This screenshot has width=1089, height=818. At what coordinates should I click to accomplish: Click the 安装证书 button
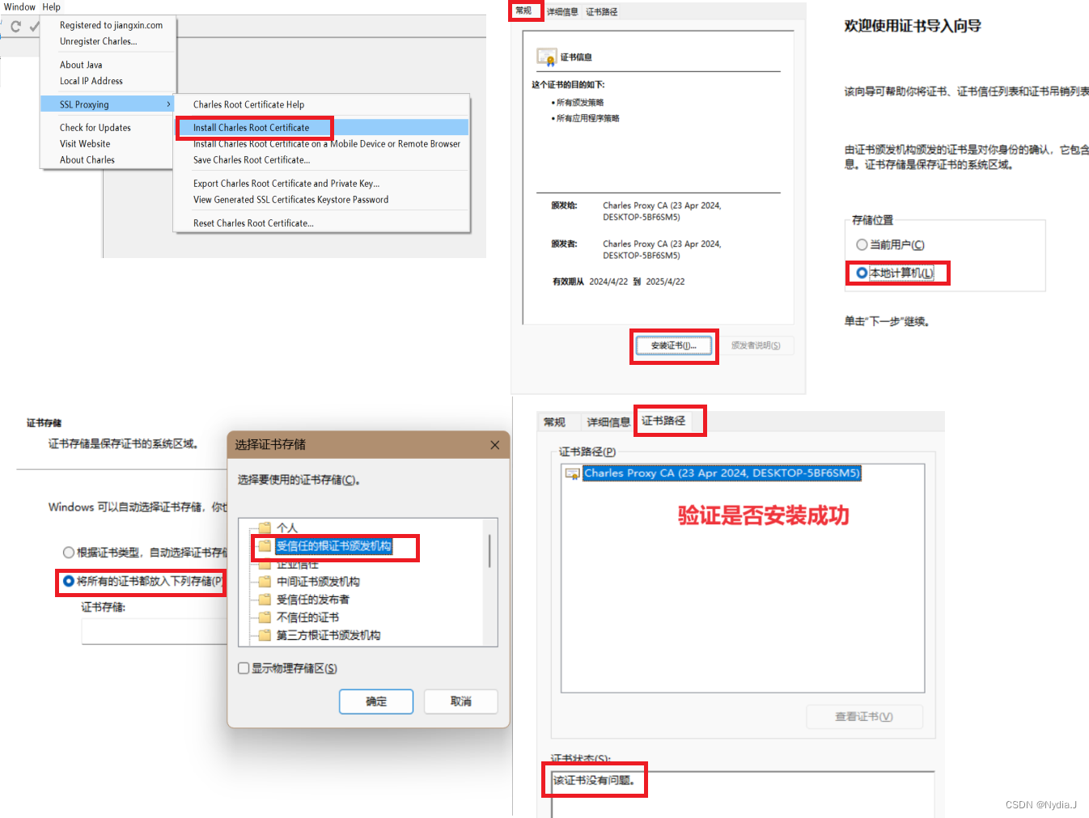(673, 345)
